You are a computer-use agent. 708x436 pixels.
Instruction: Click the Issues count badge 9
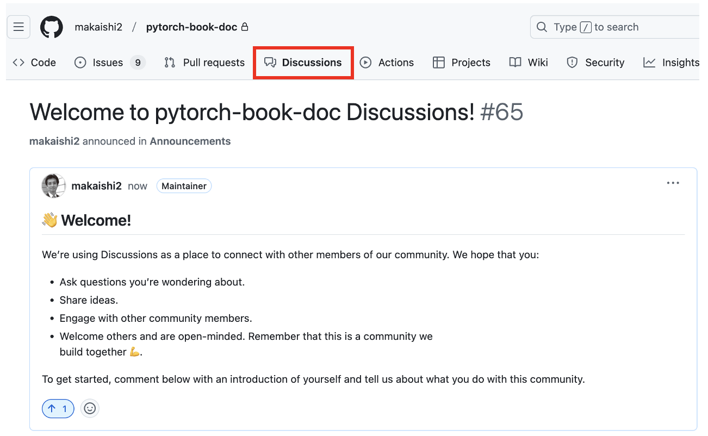138,63
